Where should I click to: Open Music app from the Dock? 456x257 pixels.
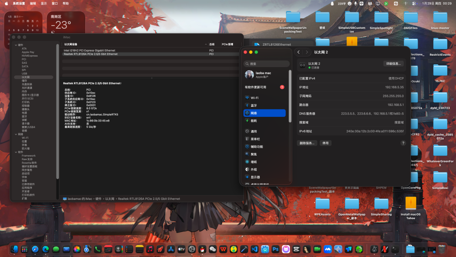[150, 249]
